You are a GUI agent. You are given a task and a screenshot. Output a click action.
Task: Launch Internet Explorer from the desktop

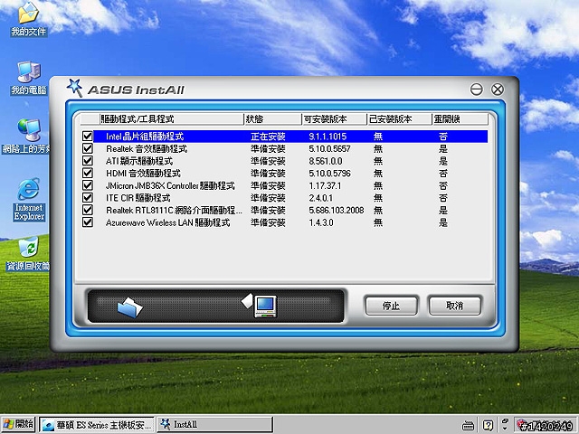29,200
